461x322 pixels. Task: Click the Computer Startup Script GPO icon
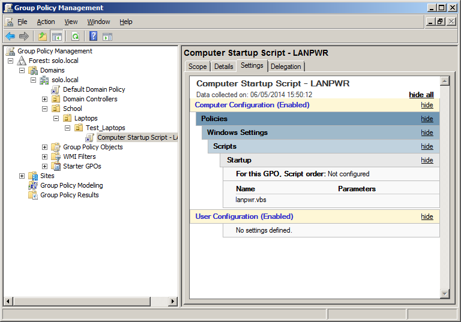[x=89, y=137]
